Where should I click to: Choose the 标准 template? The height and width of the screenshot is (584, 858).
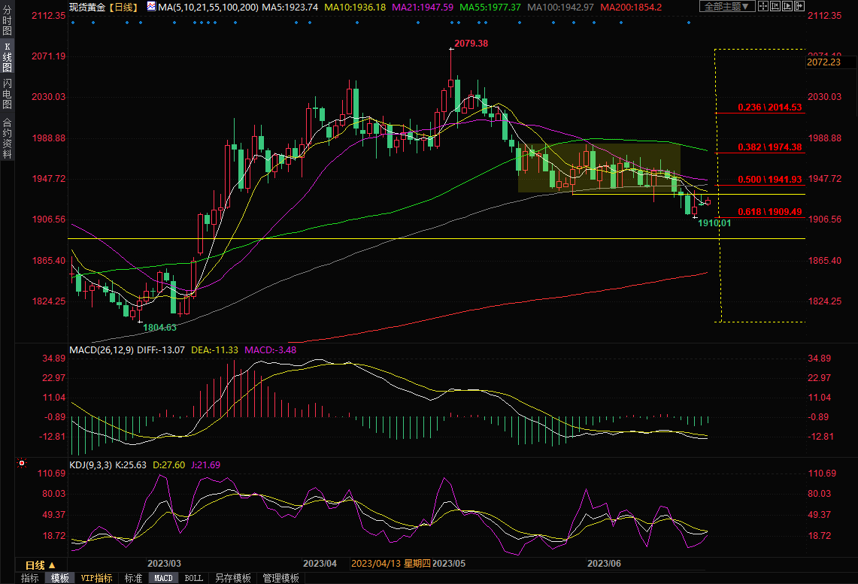[x=133, y=578]
